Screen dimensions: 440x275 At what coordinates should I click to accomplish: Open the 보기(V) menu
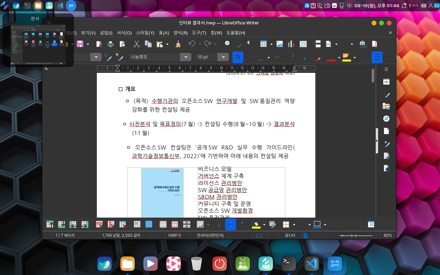tap(88, 33)
